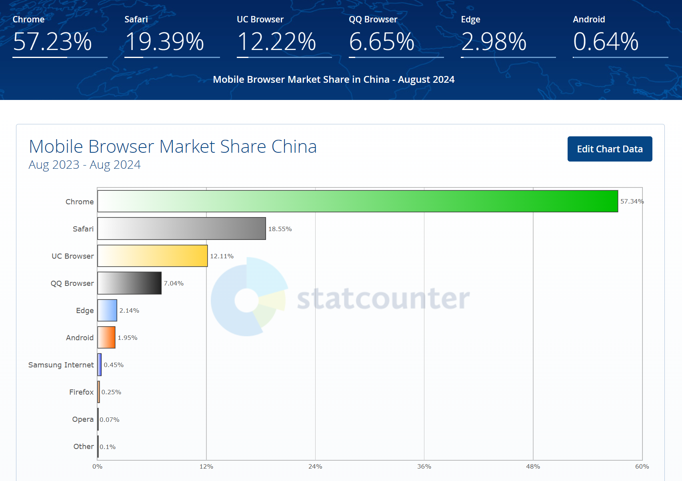
Task: Click the 12.11% UC Browser value label
Action: coord(222,256)
